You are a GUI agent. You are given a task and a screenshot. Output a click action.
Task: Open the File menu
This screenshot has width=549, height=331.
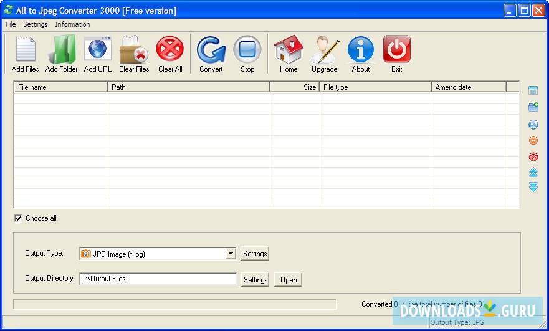click(11, 24)
